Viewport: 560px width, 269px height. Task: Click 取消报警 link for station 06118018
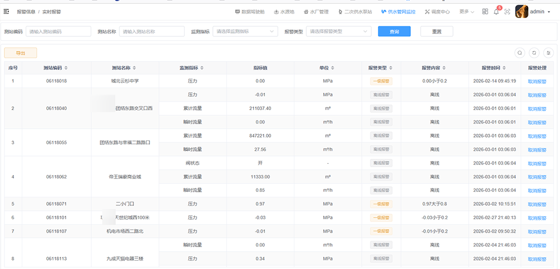click(536, 81)
